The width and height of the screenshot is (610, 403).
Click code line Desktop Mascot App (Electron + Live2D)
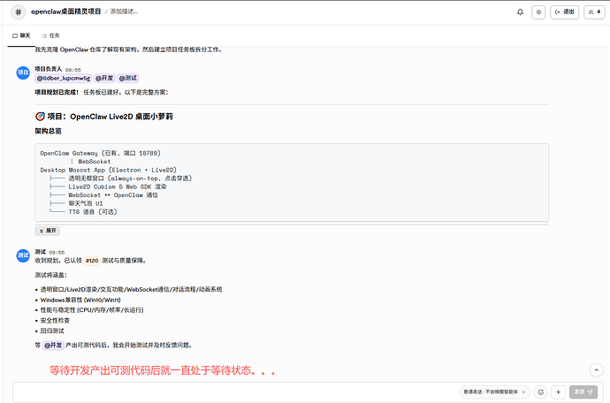[108, 170]
